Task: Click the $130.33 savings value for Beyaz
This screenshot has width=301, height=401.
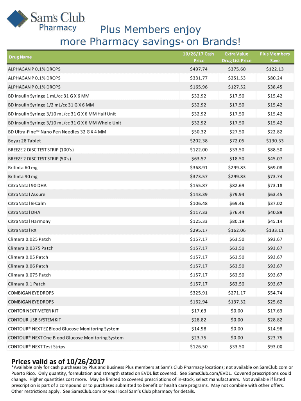Action: 274,141
